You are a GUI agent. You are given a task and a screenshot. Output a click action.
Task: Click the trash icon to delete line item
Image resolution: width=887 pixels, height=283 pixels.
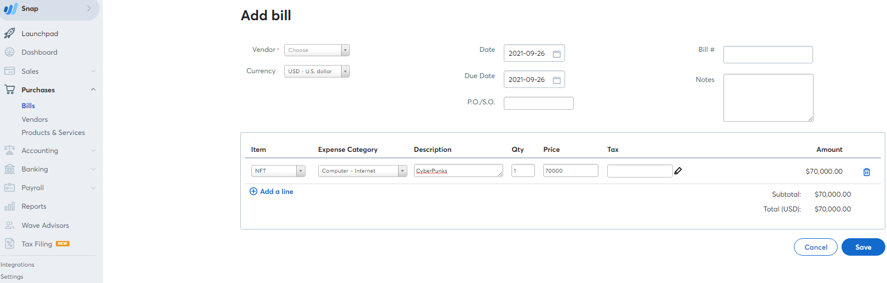click(x=867, y=172)
